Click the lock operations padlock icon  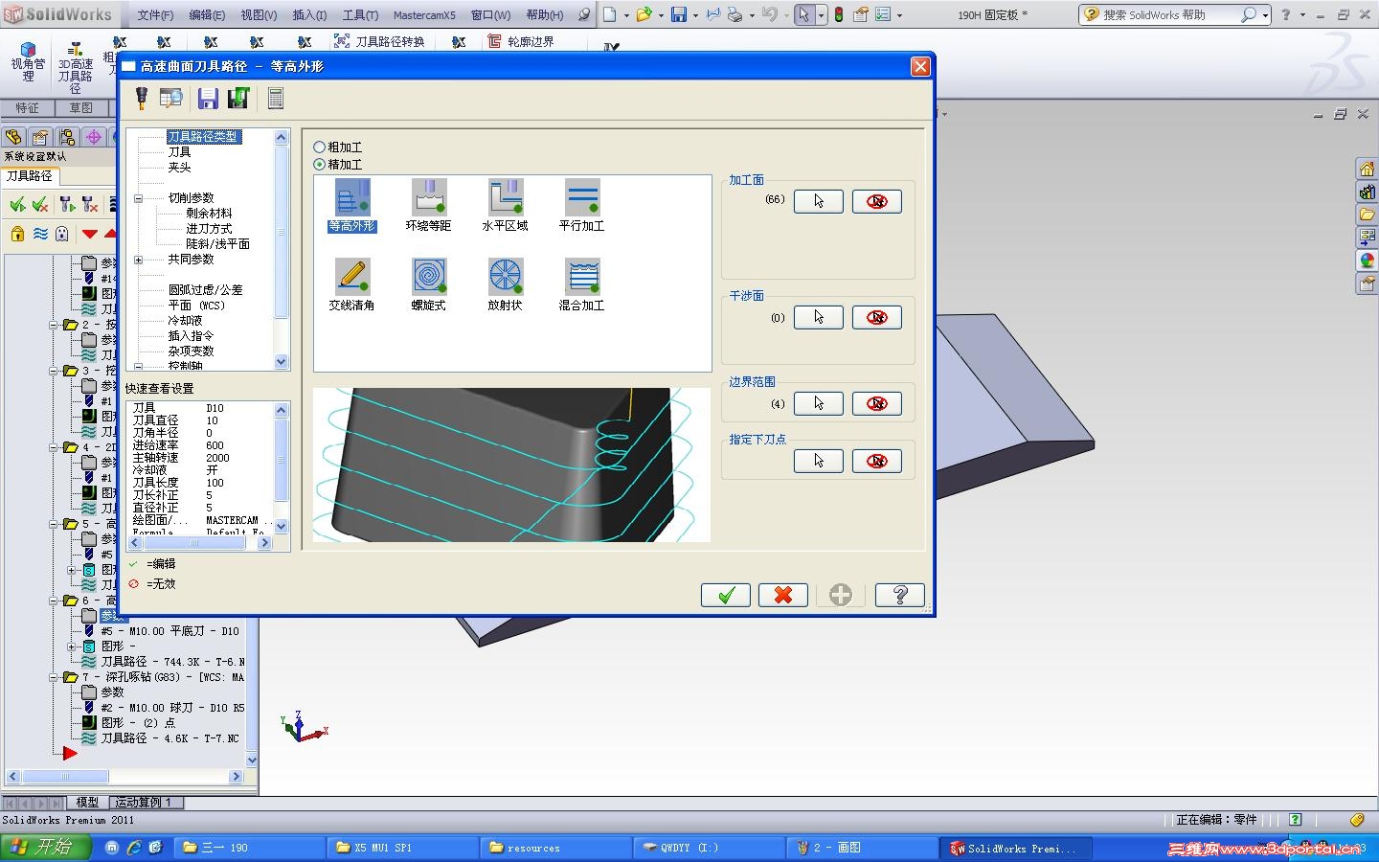(x=17, y=234)
